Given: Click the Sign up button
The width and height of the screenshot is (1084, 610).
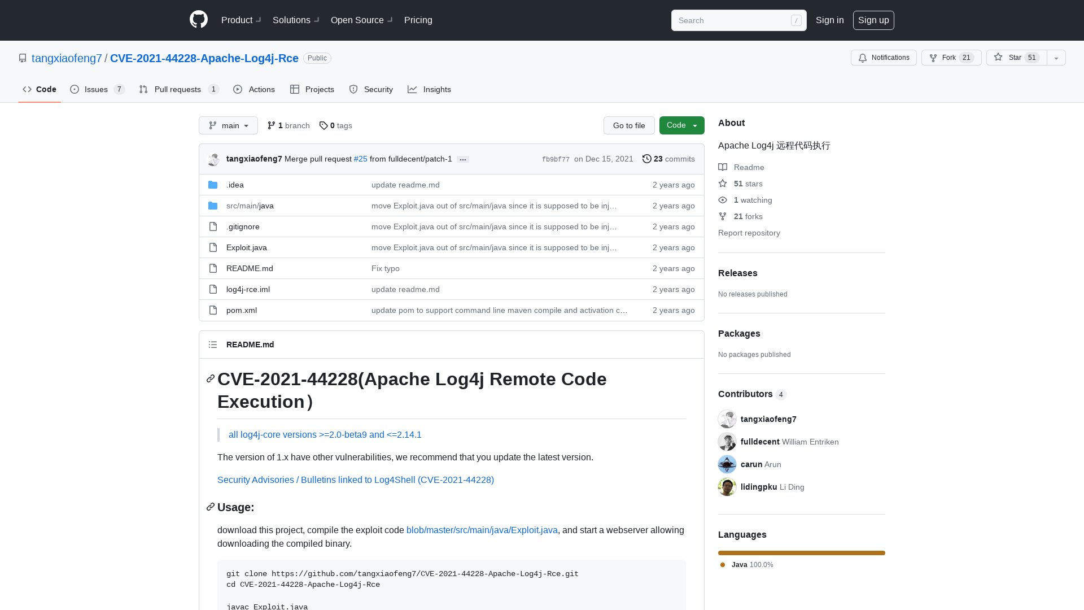Looking at the screenshot, I should point(873,20).
